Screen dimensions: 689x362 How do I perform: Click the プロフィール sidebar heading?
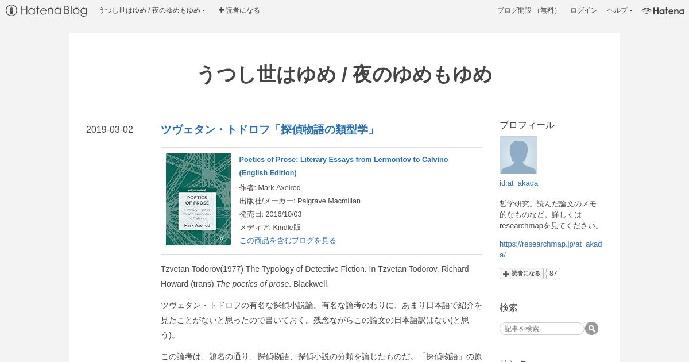pyautogui.click(x=527, y=125)
